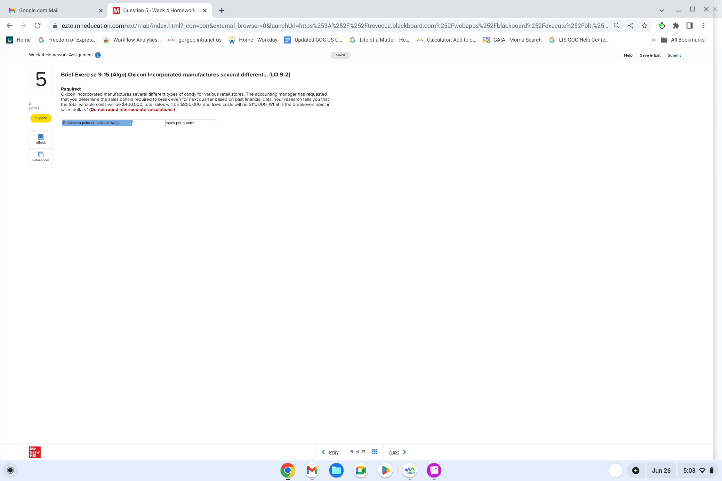This screenshot has height=481, width=722.
Task: Click the assignment info icon
Action: [x=98, y=55]
